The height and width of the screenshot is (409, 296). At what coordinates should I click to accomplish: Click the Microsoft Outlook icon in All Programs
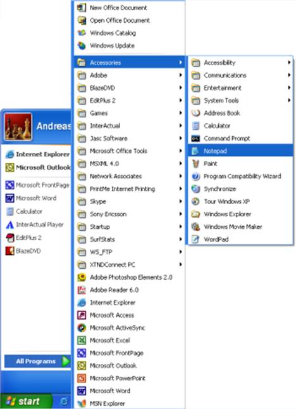point(82,365)
